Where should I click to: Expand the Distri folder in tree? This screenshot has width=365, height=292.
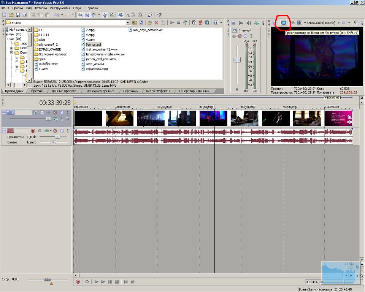pos(11,48)
